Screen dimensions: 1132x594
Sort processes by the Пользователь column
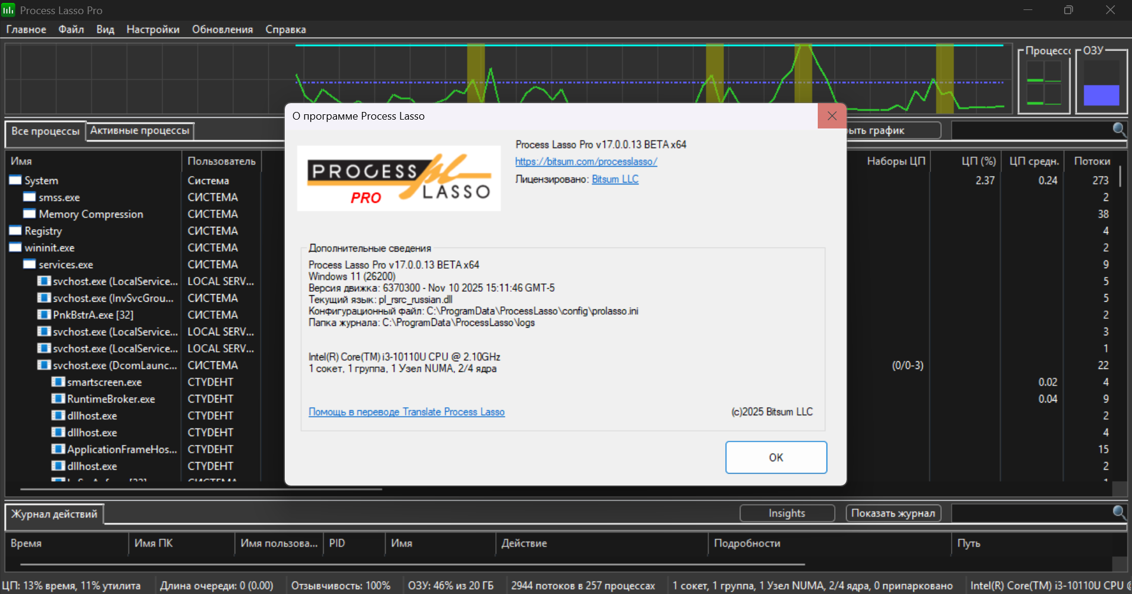(x=222, y=161)
